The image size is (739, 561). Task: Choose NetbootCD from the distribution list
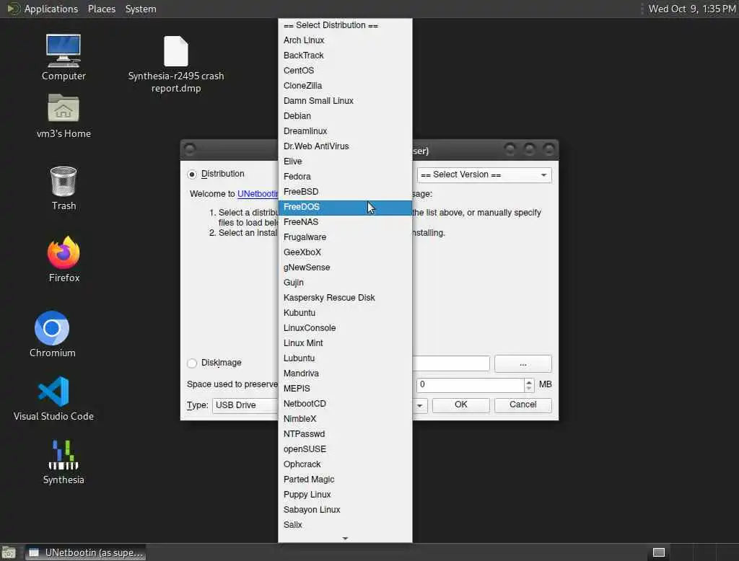point(345,404)
